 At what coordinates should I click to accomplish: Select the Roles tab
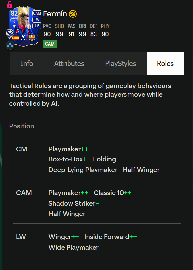(165, 63)
